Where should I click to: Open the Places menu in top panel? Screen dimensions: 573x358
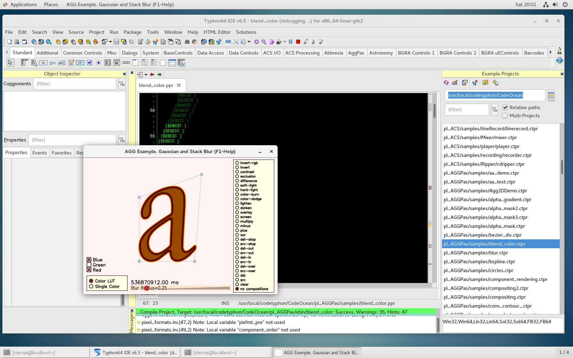(51, 4)
